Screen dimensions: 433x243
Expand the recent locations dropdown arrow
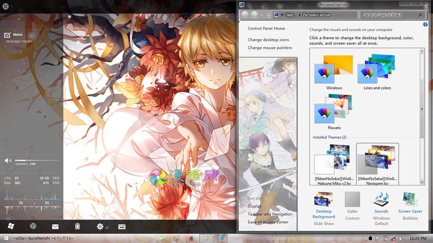point(262,15)
